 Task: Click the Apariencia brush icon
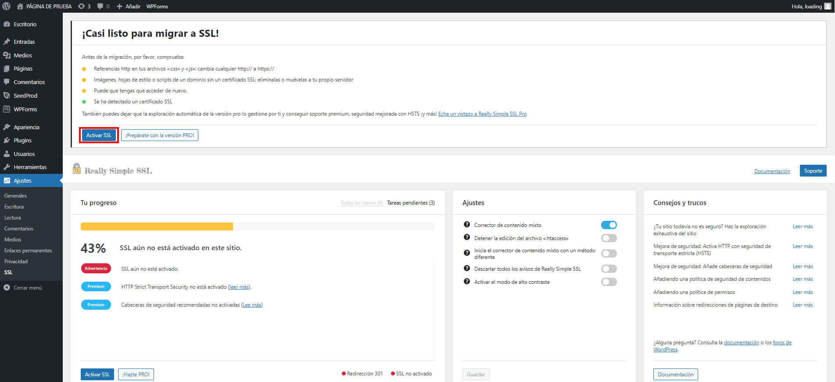7,127
